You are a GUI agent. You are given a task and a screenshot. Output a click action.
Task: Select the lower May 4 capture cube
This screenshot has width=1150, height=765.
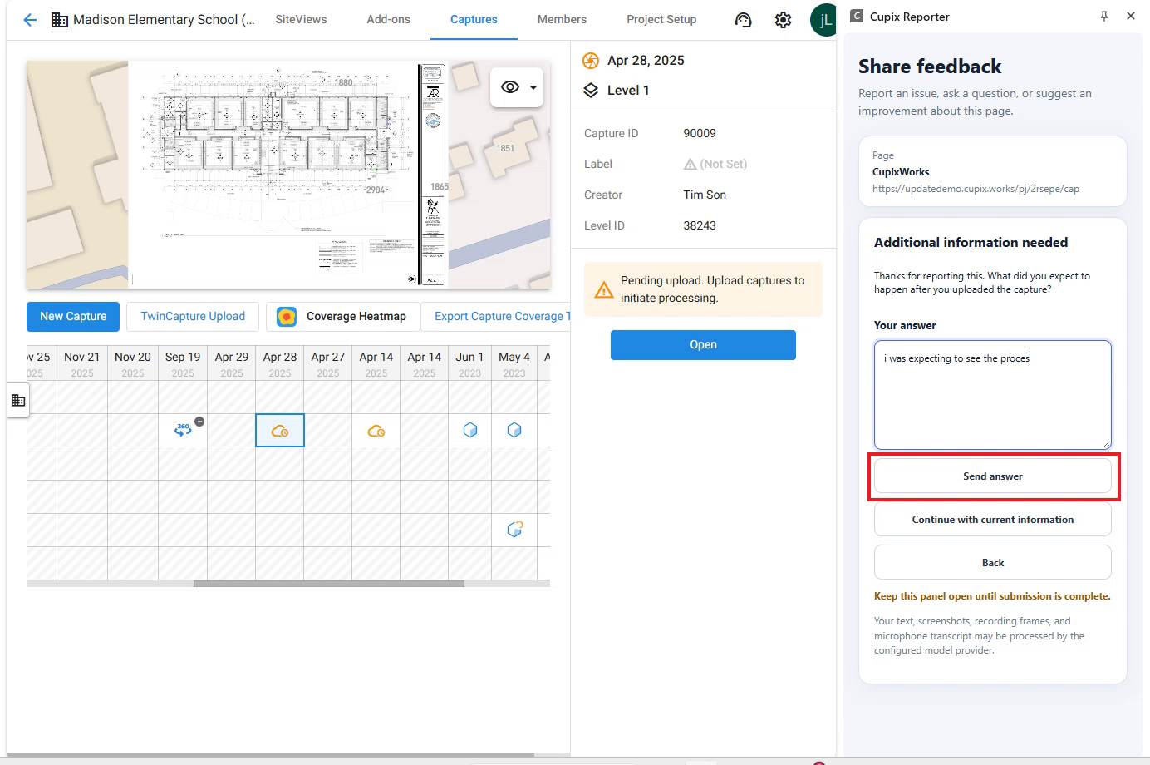pos(514,529)
